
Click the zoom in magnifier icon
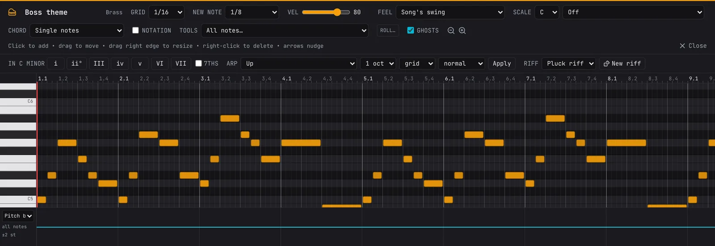[x=462, y=30]
